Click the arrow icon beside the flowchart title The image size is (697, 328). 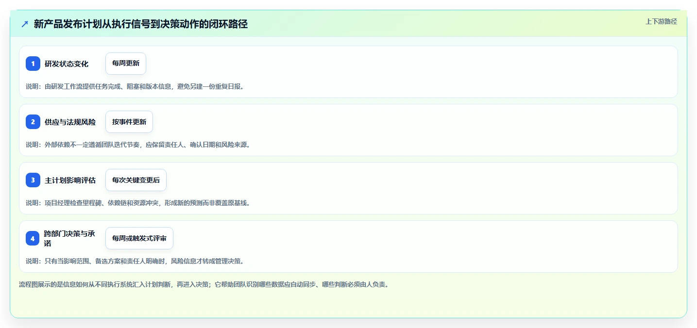coord(25,24)
